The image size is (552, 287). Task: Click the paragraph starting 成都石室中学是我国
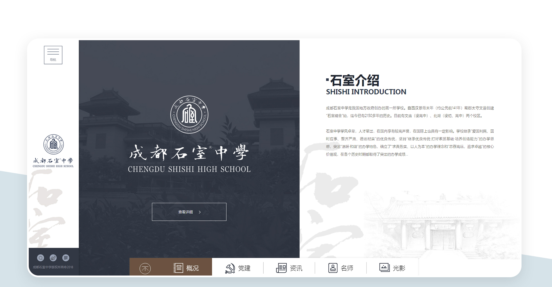pos(410,112)
